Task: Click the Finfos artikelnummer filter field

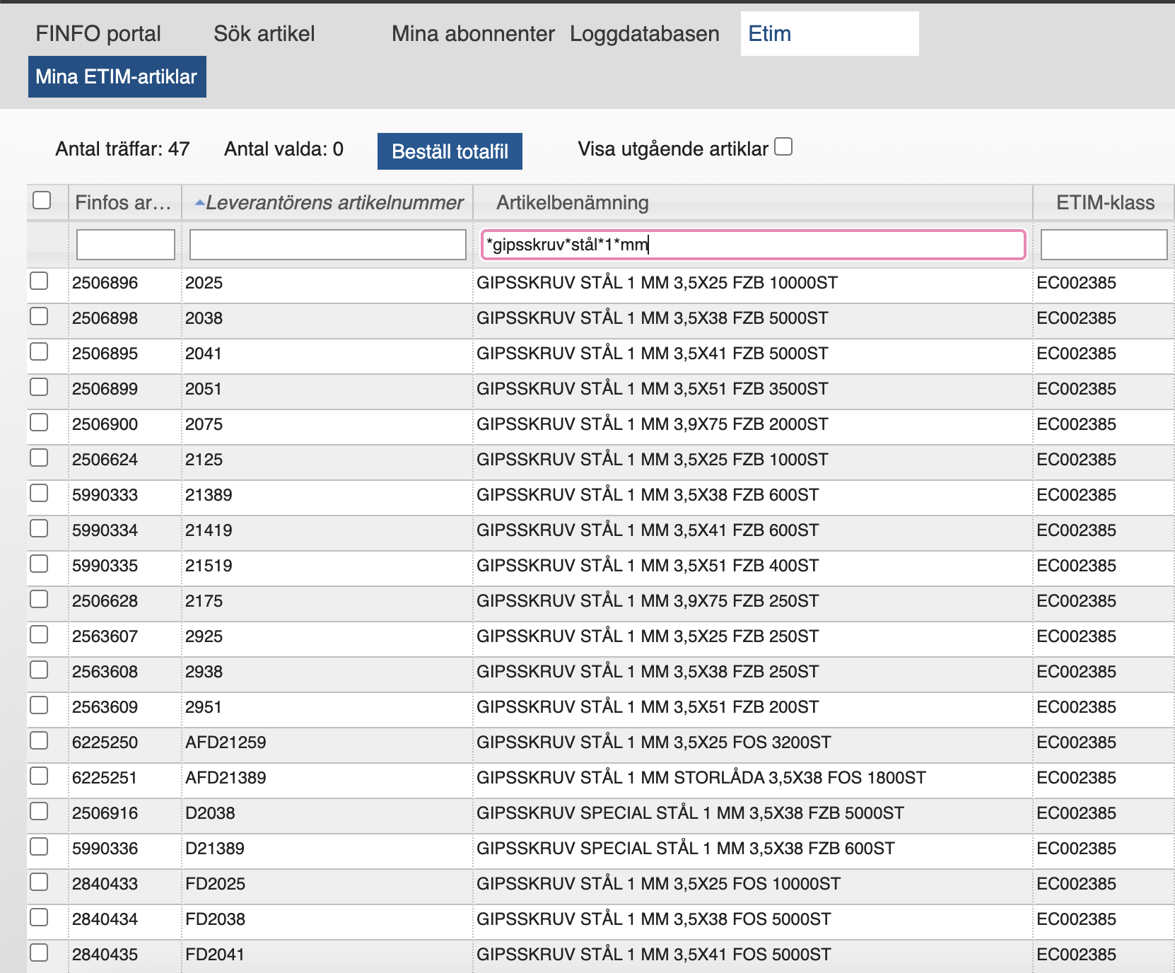Action: click(x=126, y=245)
